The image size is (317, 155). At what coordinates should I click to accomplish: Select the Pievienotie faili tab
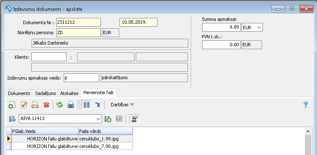click(x=98, y=93)
